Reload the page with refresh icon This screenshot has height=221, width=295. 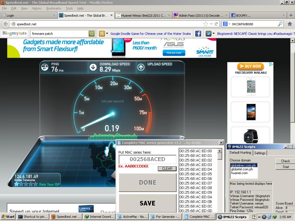pyautogui.click(x=216, y=24)
